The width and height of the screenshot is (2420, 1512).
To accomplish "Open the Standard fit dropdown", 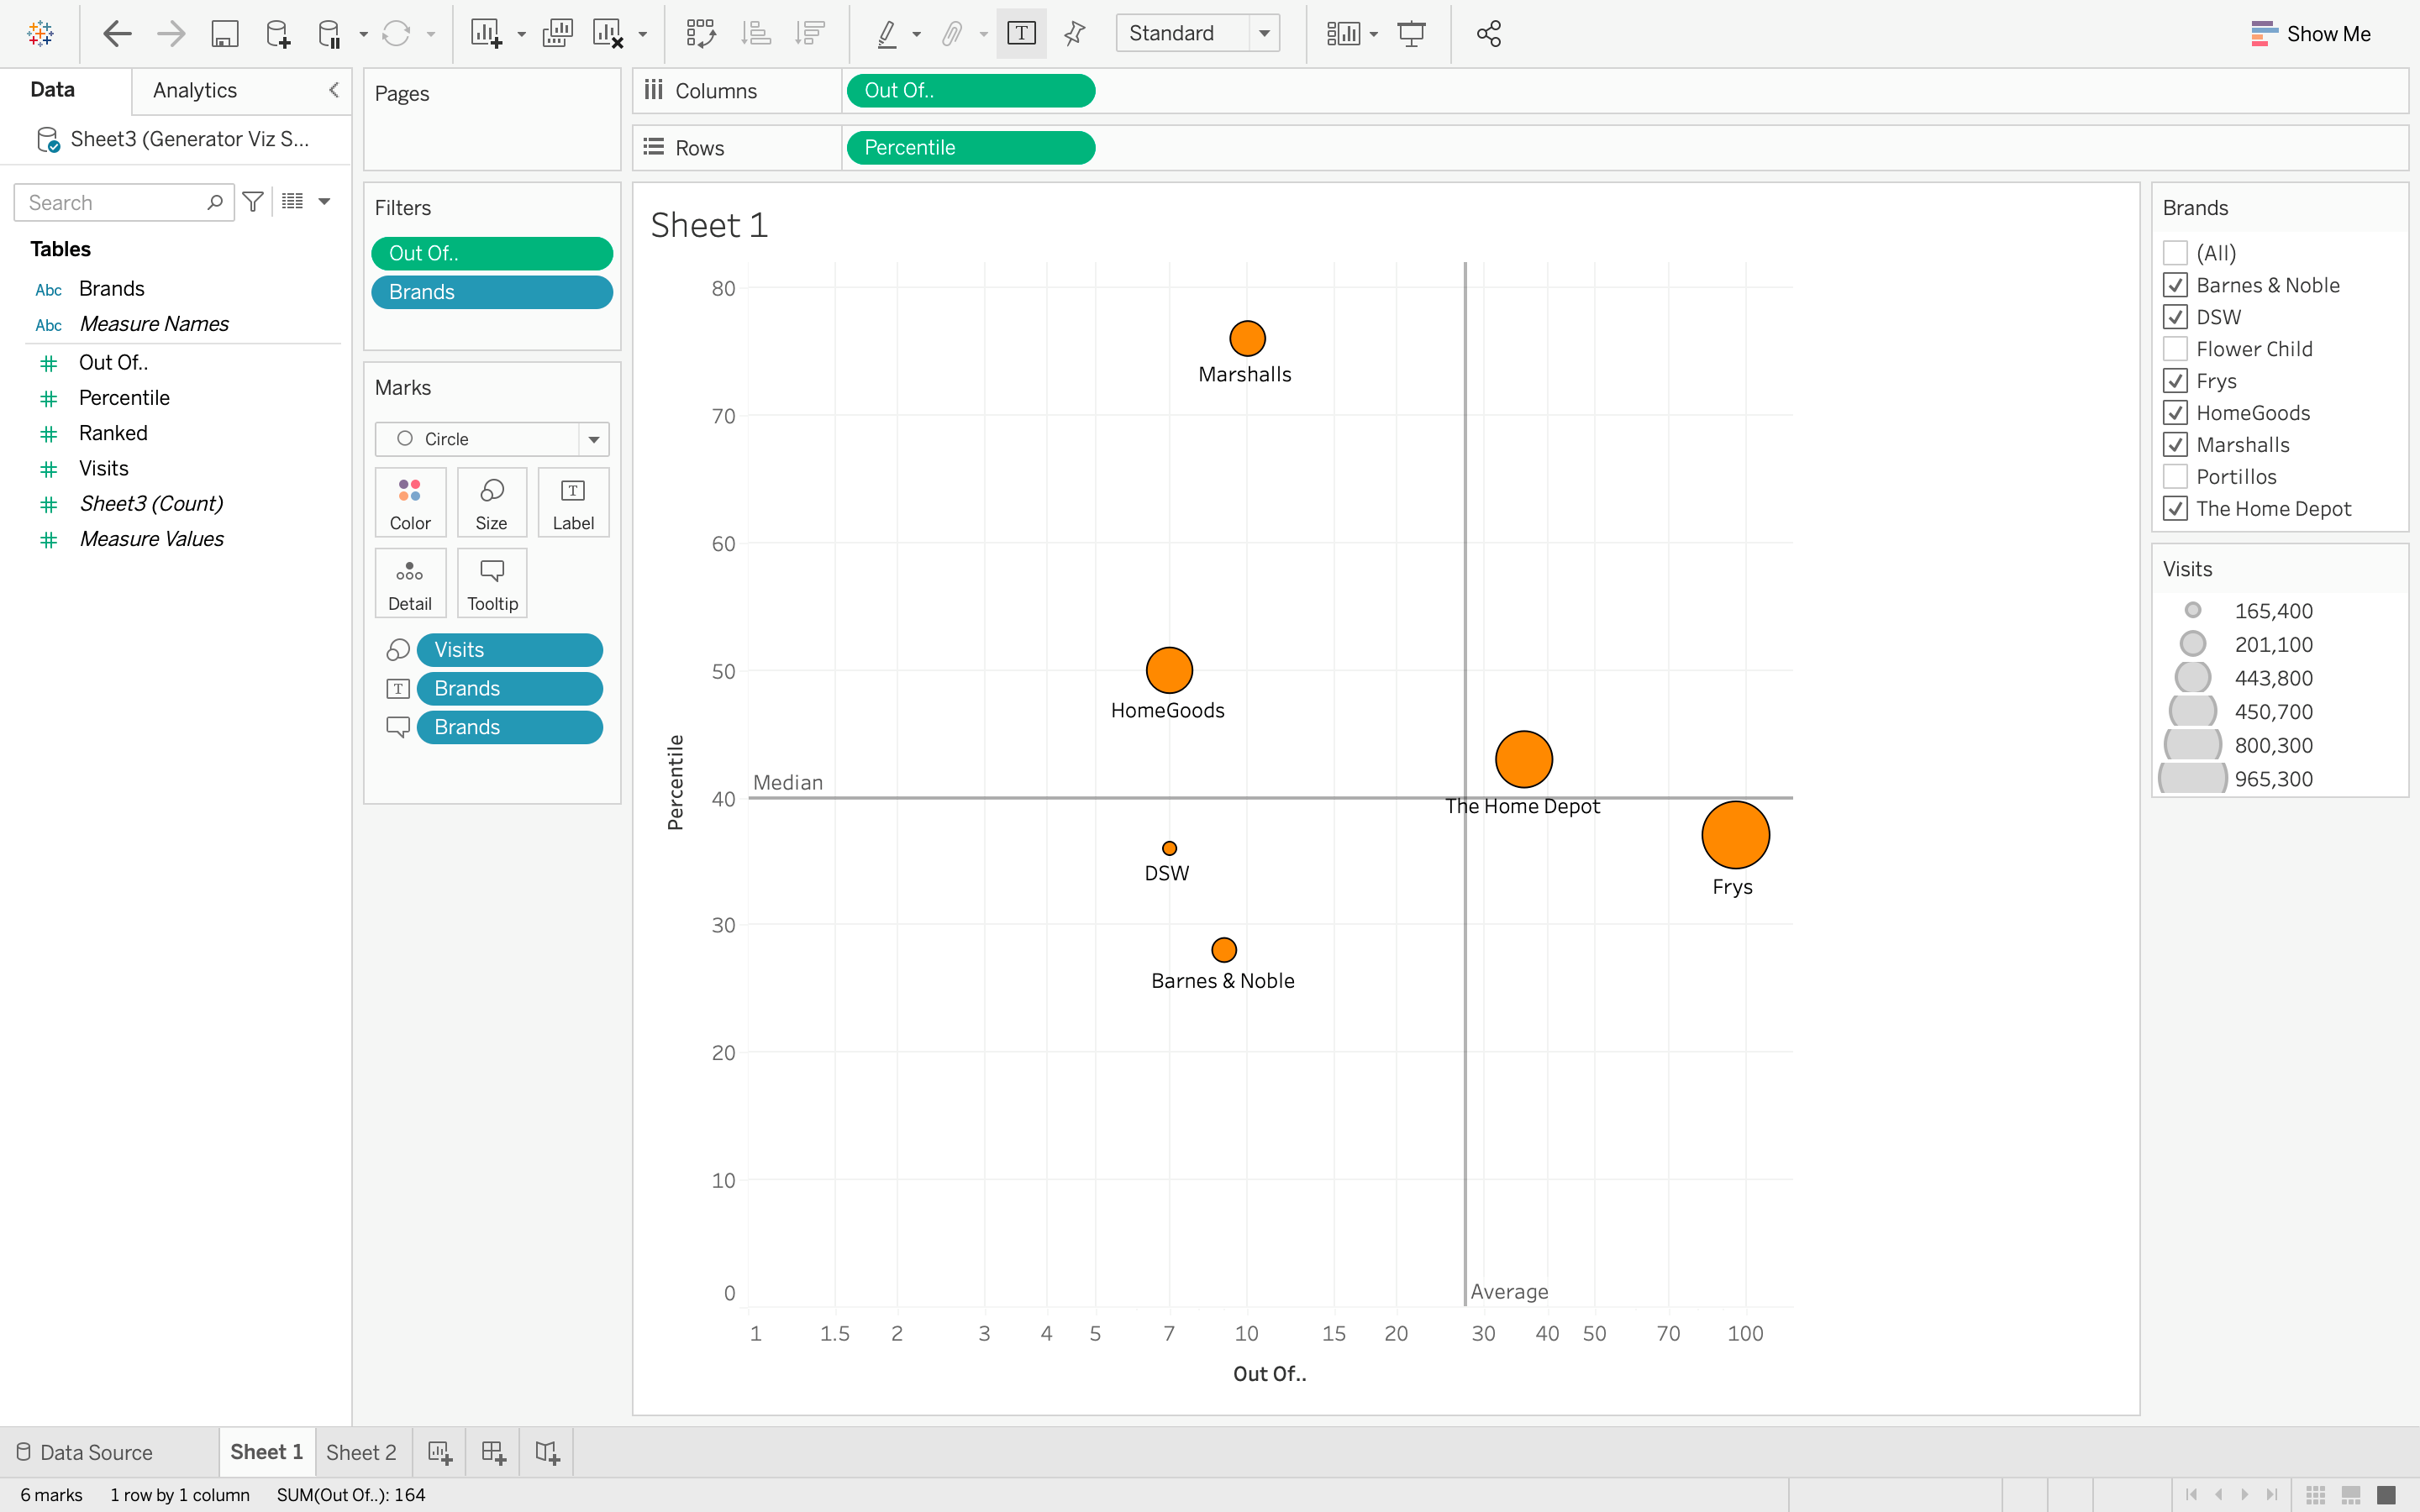I will pyautogui.click(x=1265, y=33).
